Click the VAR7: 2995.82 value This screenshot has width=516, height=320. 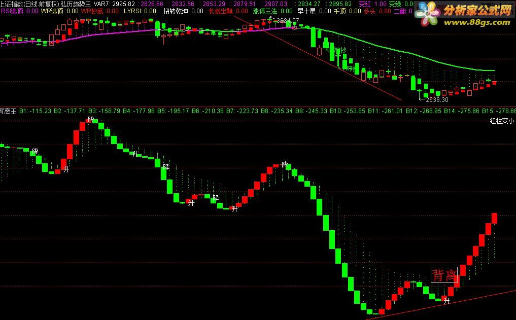(115, 4)
